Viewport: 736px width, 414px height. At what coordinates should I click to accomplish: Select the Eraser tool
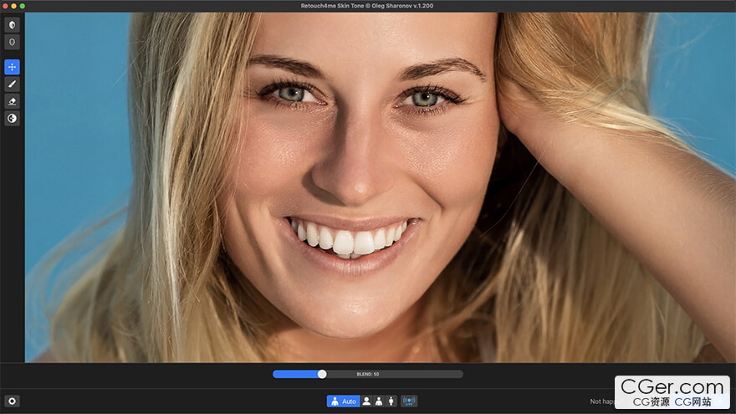pyautogui.click(x=12, y=101)
